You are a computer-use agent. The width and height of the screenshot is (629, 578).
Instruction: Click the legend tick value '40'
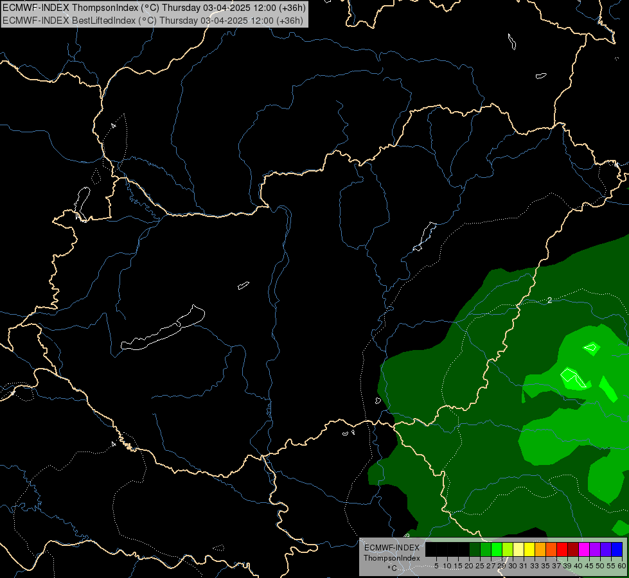point(578,566)
